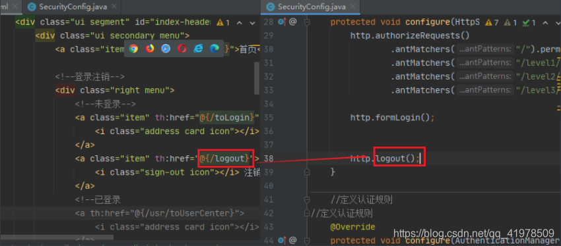Click the sign-out icon class line

[178, 172]
